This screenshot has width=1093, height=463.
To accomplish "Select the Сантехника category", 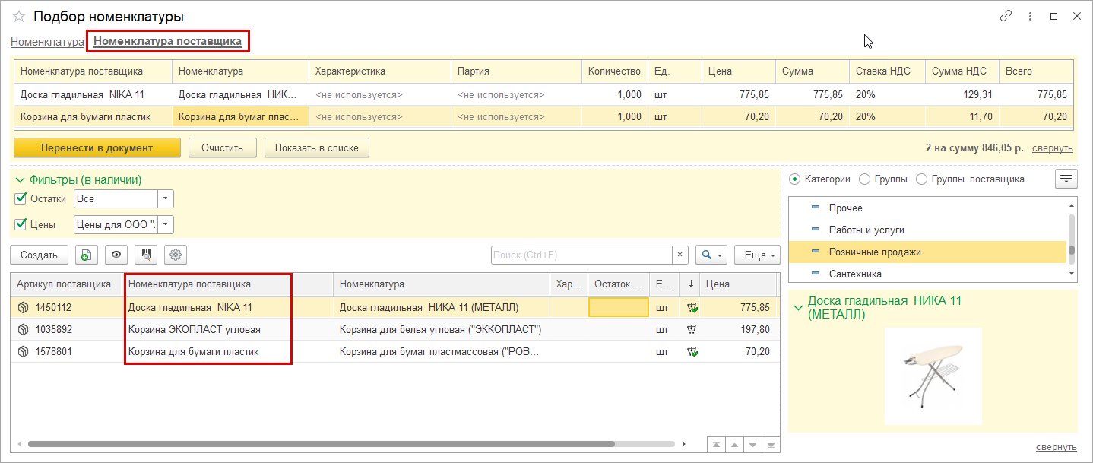I will 856,274.
